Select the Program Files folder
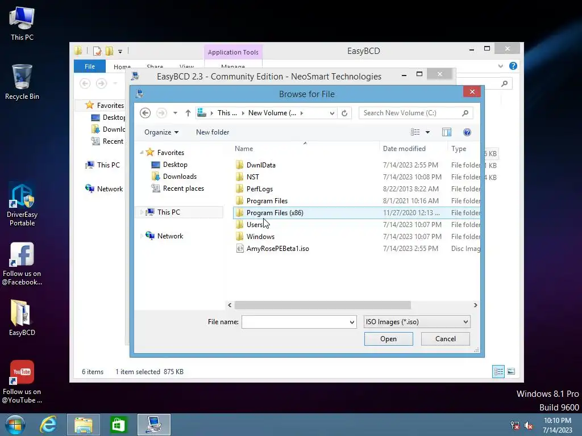Image resolution: width=582 pixels, height=436 pixels. click(267, 200)
